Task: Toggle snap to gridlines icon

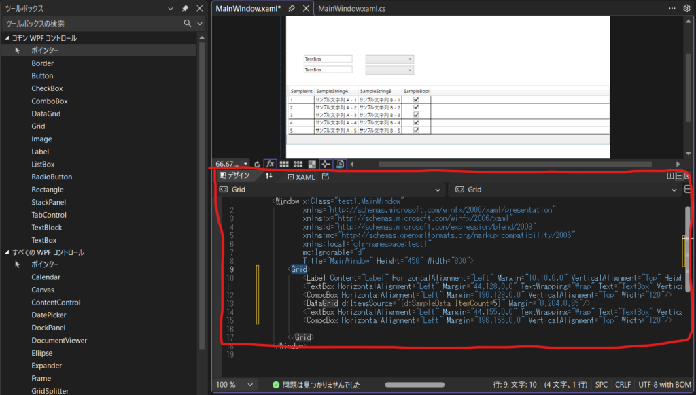Action: tap(296, 164)
